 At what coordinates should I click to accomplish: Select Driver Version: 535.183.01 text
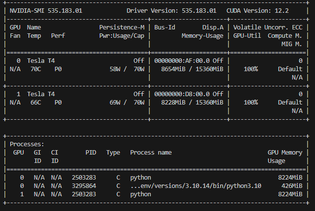pos(172,11)
